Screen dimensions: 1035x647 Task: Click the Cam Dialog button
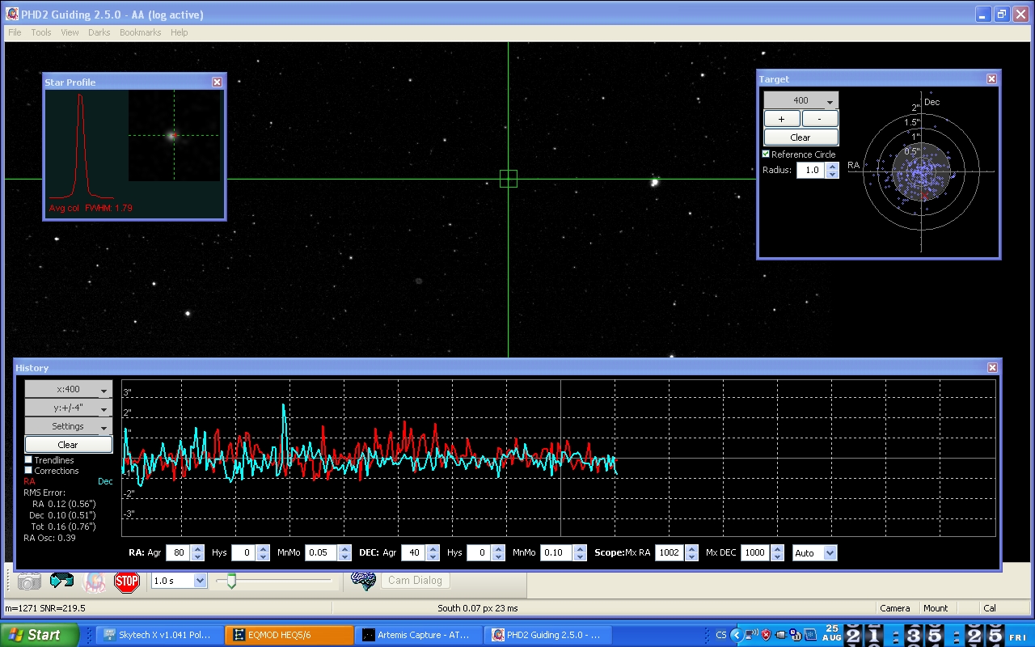(415, 580)
